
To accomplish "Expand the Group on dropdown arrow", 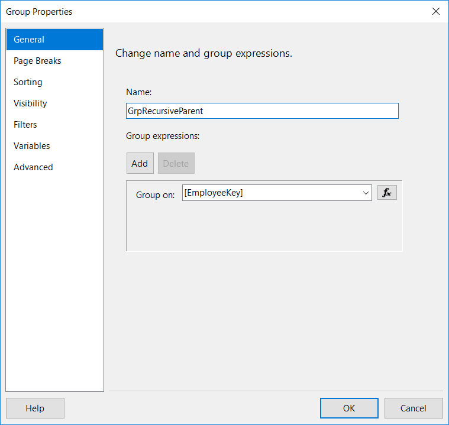I will (366, 193).
